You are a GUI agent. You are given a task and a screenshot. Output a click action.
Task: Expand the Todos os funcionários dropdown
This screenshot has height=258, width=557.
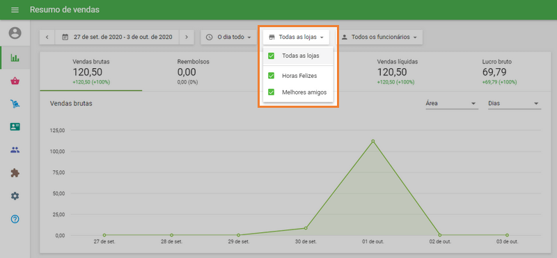pyautogui.click(x=379, y=37)
